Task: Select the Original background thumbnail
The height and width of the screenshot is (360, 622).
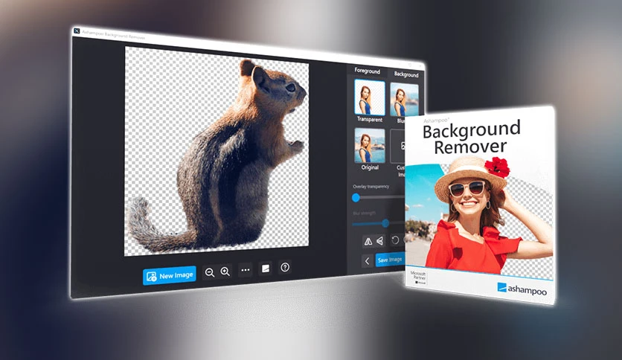Action: coord(369,146)
